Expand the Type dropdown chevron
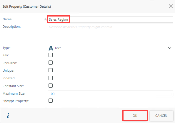 (170, 48)
